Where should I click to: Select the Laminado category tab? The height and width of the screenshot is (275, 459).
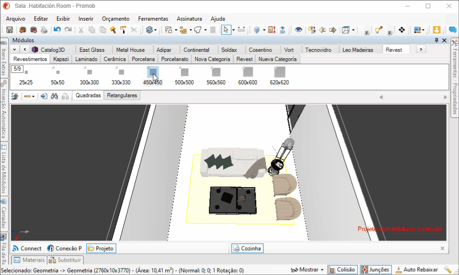coord(86,59)
